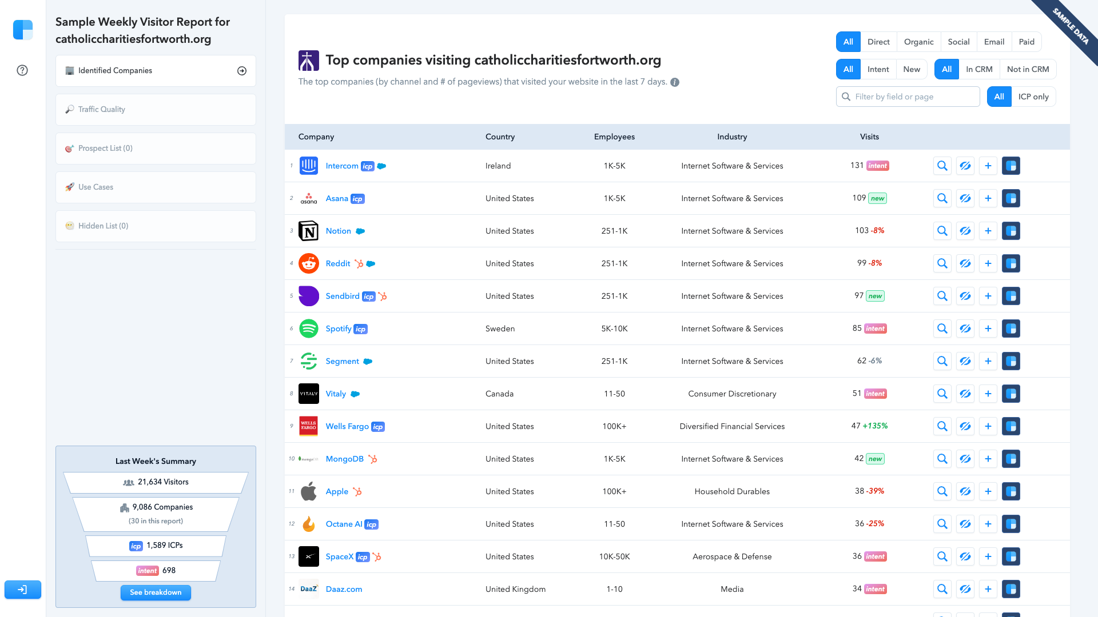Click the See breakdown button
The height and width of the screenshot is (617, 1098).
(156, 592)
